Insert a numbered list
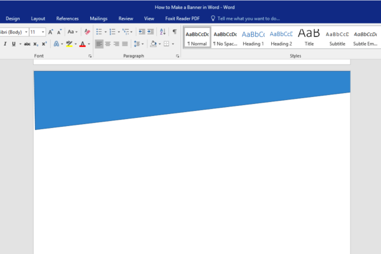The image size is (381, 254). point(112,32)
